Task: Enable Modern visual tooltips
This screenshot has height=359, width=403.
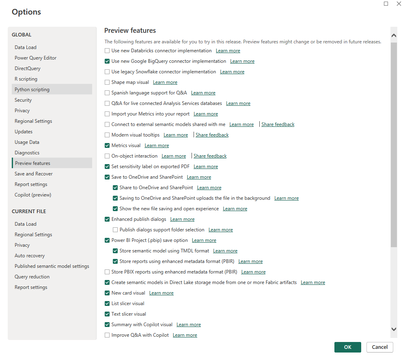Action: click(107, 135)
